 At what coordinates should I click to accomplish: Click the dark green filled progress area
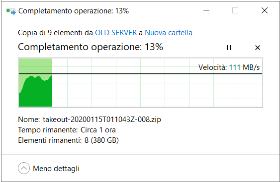[x=36, y=94]
